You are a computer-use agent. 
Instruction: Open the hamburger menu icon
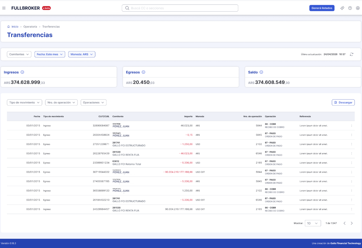[x=4, y=8]
